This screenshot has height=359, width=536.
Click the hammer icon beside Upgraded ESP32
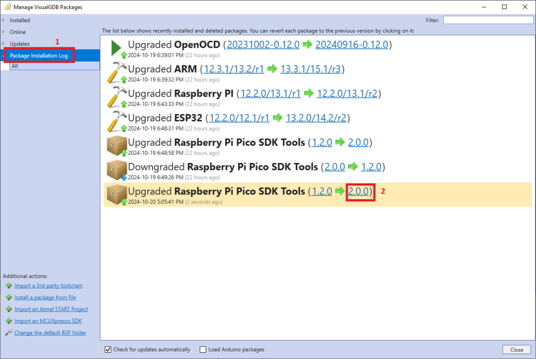(x=116, y=121)
